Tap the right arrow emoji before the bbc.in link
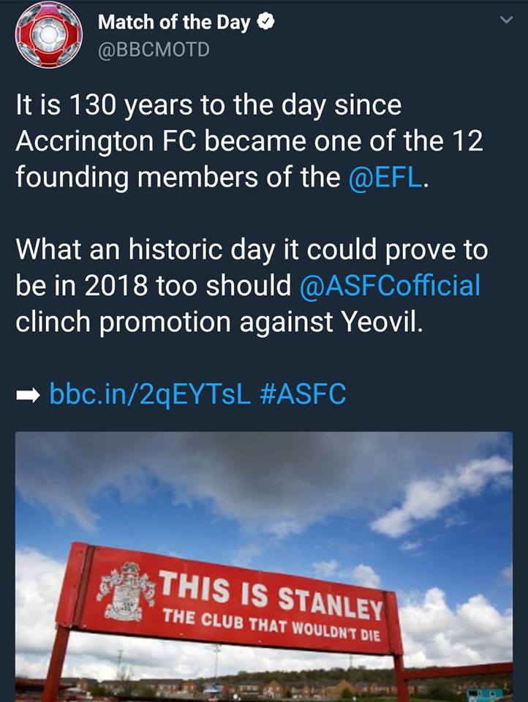528x702 pixels. (29, 396)
